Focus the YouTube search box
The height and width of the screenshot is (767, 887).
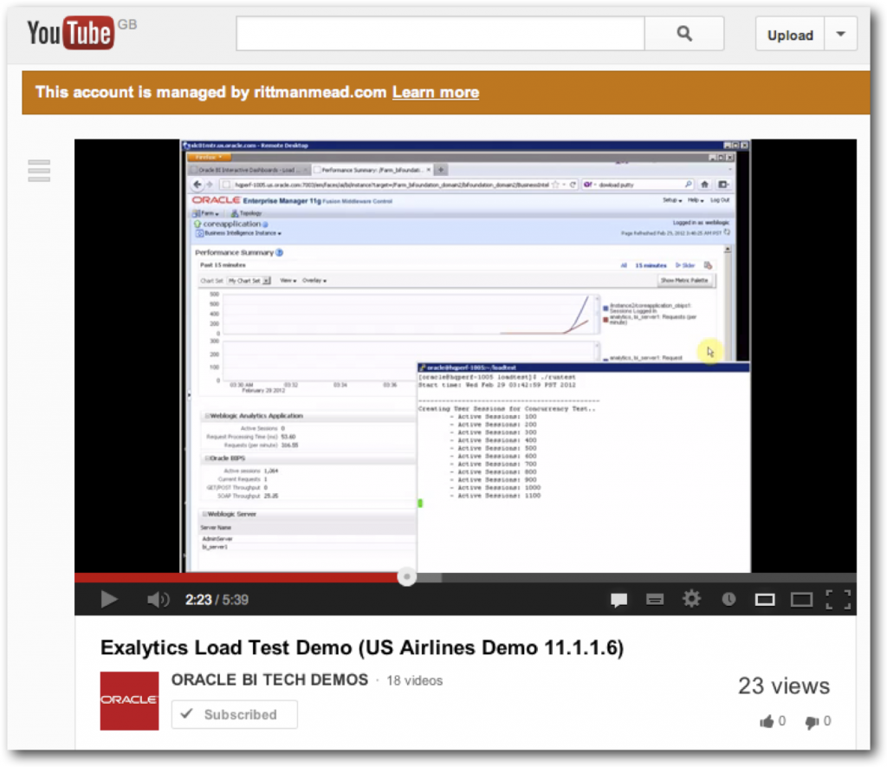(x=440, y=34)
